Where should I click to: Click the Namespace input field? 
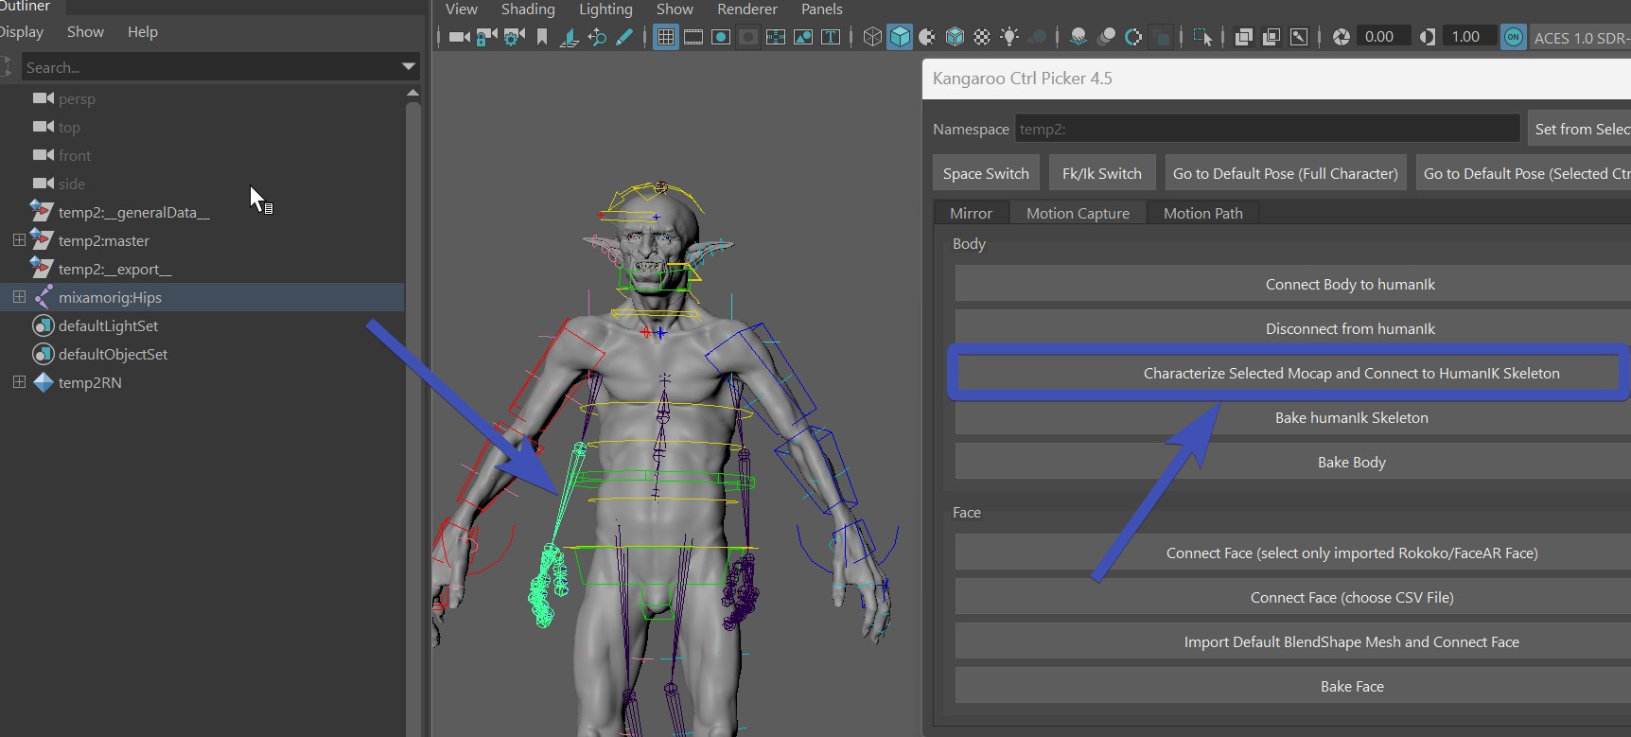click(x=1267, y=129)
